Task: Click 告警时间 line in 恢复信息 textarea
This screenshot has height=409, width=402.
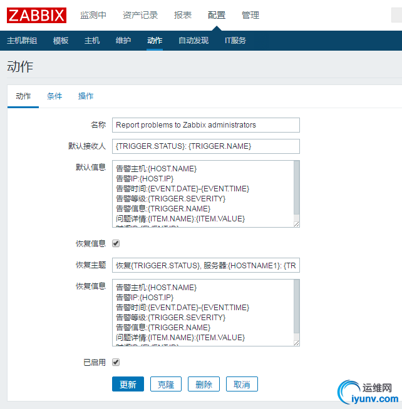Action: 183,308
